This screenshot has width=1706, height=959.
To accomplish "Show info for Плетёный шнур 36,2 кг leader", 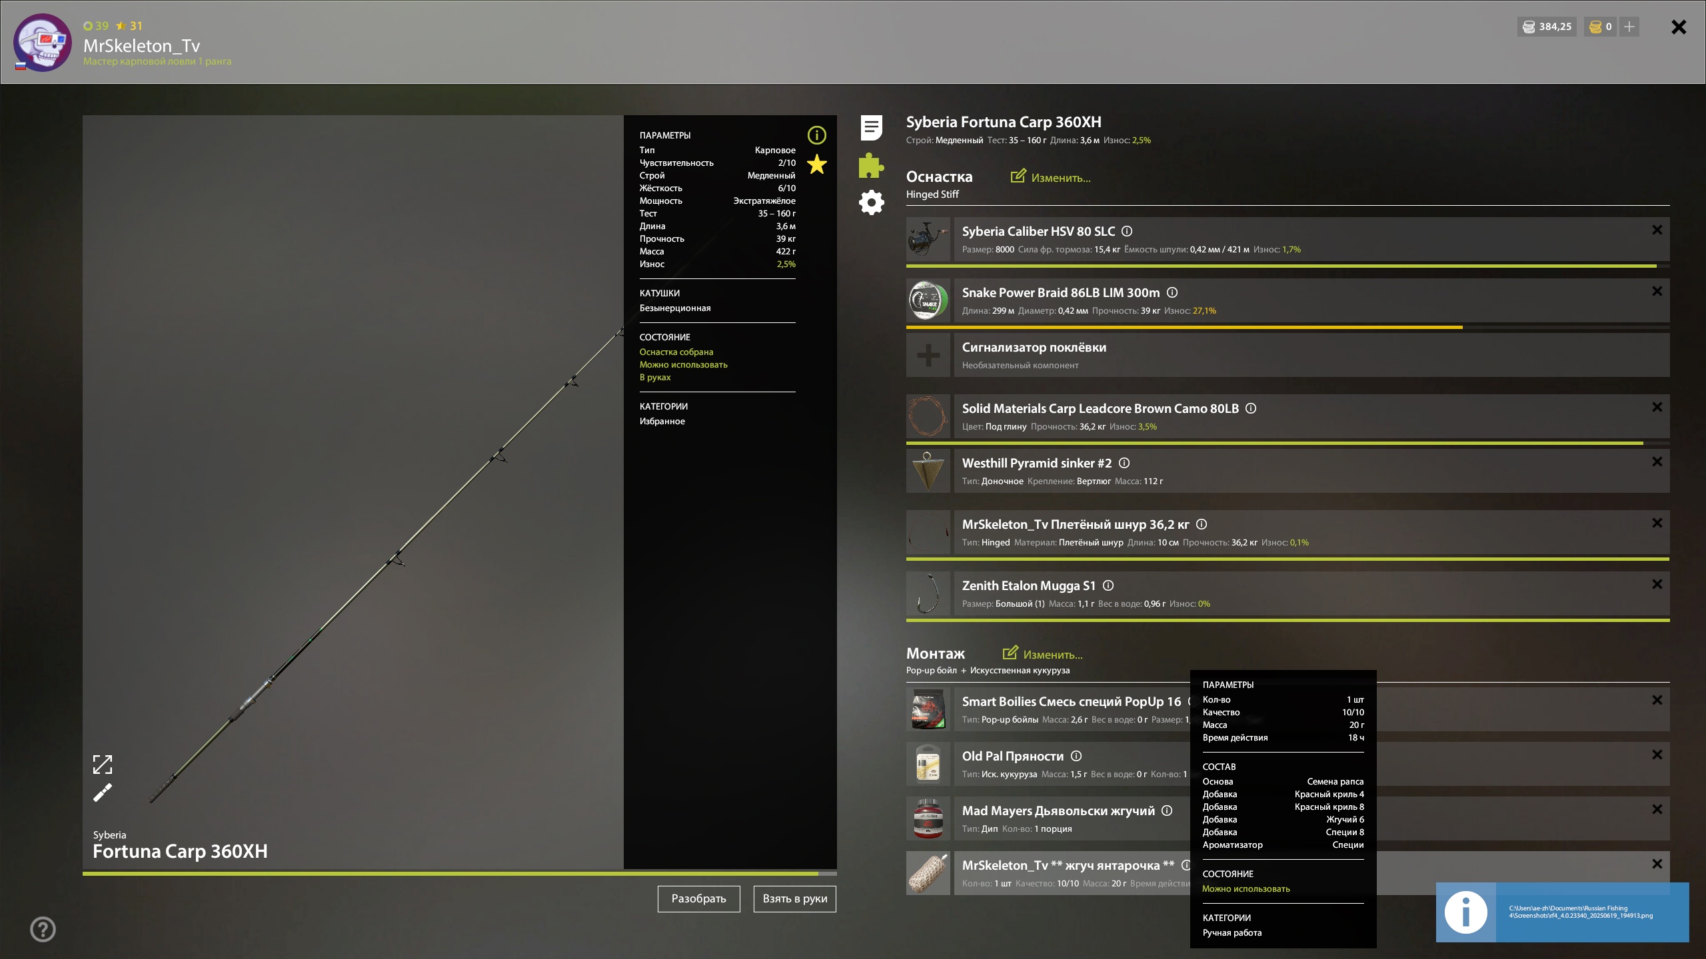I will (1202, 524).
